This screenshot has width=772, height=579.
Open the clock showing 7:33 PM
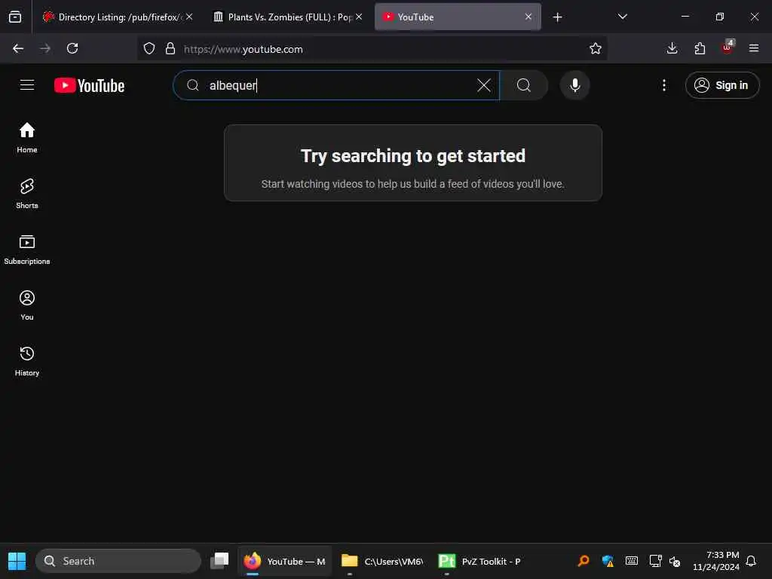[715, 561]
